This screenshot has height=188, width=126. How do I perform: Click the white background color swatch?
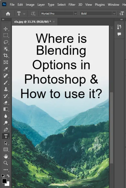point(8,184)
